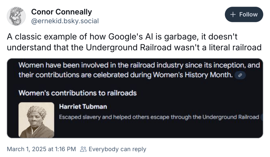Screen dimensions: 270x157
Task: Open the @ernekid.bsky.social handle link
Action: pyautogui.click(x=65, y=21)
